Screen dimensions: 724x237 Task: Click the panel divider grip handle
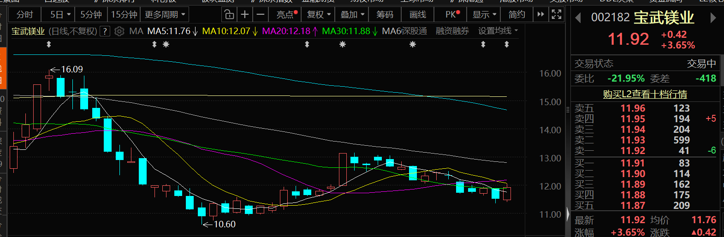[568, 110]
